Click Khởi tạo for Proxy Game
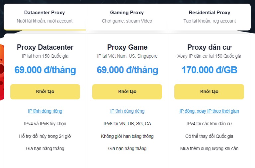This screenshot has width=255, height=168. [x=127, y=92]
